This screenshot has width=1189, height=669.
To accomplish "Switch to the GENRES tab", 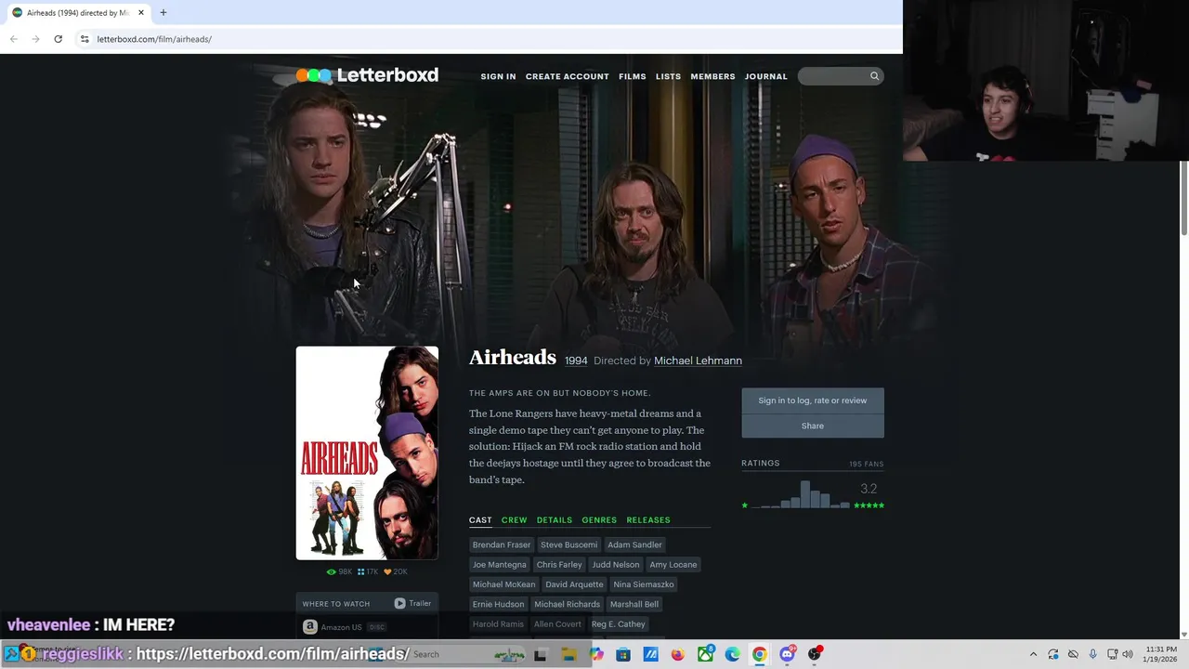I will (x=599, y=520).
